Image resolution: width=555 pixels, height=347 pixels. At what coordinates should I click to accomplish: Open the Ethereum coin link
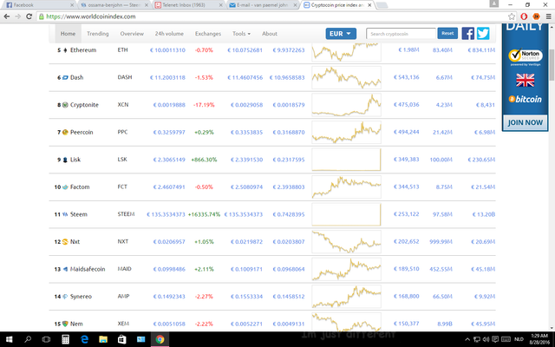83,50
